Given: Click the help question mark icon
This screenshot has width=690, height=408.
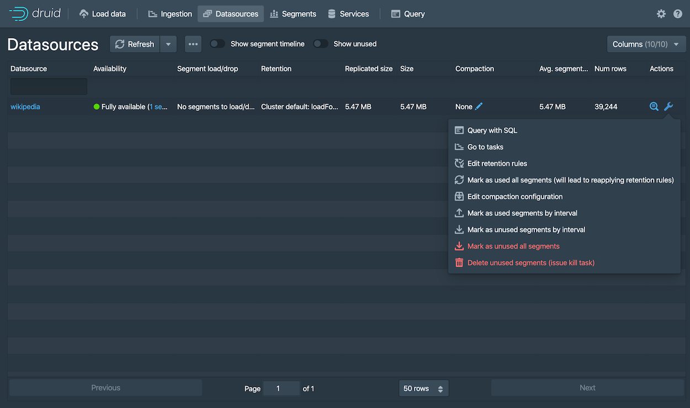Looking at the screenshot, I should tap(679, 13).
